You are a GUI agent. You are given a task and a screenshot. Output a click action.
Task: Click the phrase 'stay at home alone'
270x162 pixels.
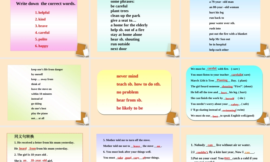pos(126,35)
